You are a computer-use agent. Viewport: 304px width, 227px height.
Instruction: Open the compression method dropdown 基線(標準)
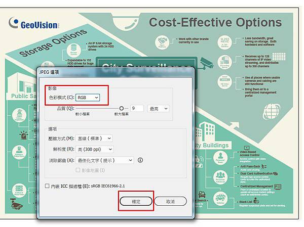click(x=94, y=139)
